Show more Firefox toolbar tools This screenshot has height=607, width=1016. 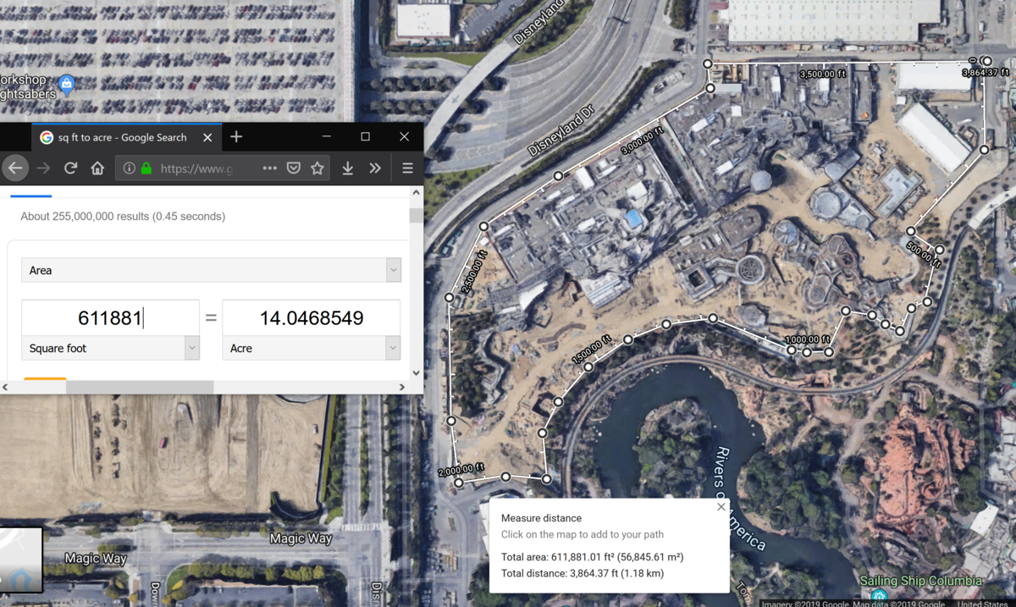[x=375, y=168]
